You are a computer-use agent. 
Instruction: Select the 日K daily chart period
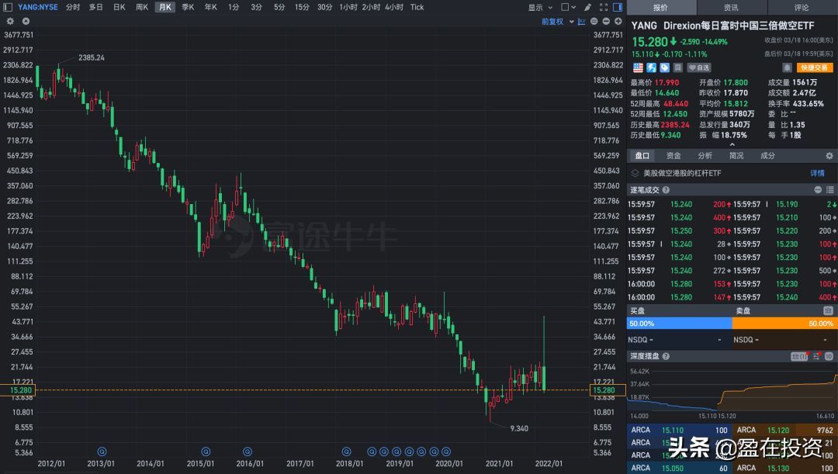119,7
